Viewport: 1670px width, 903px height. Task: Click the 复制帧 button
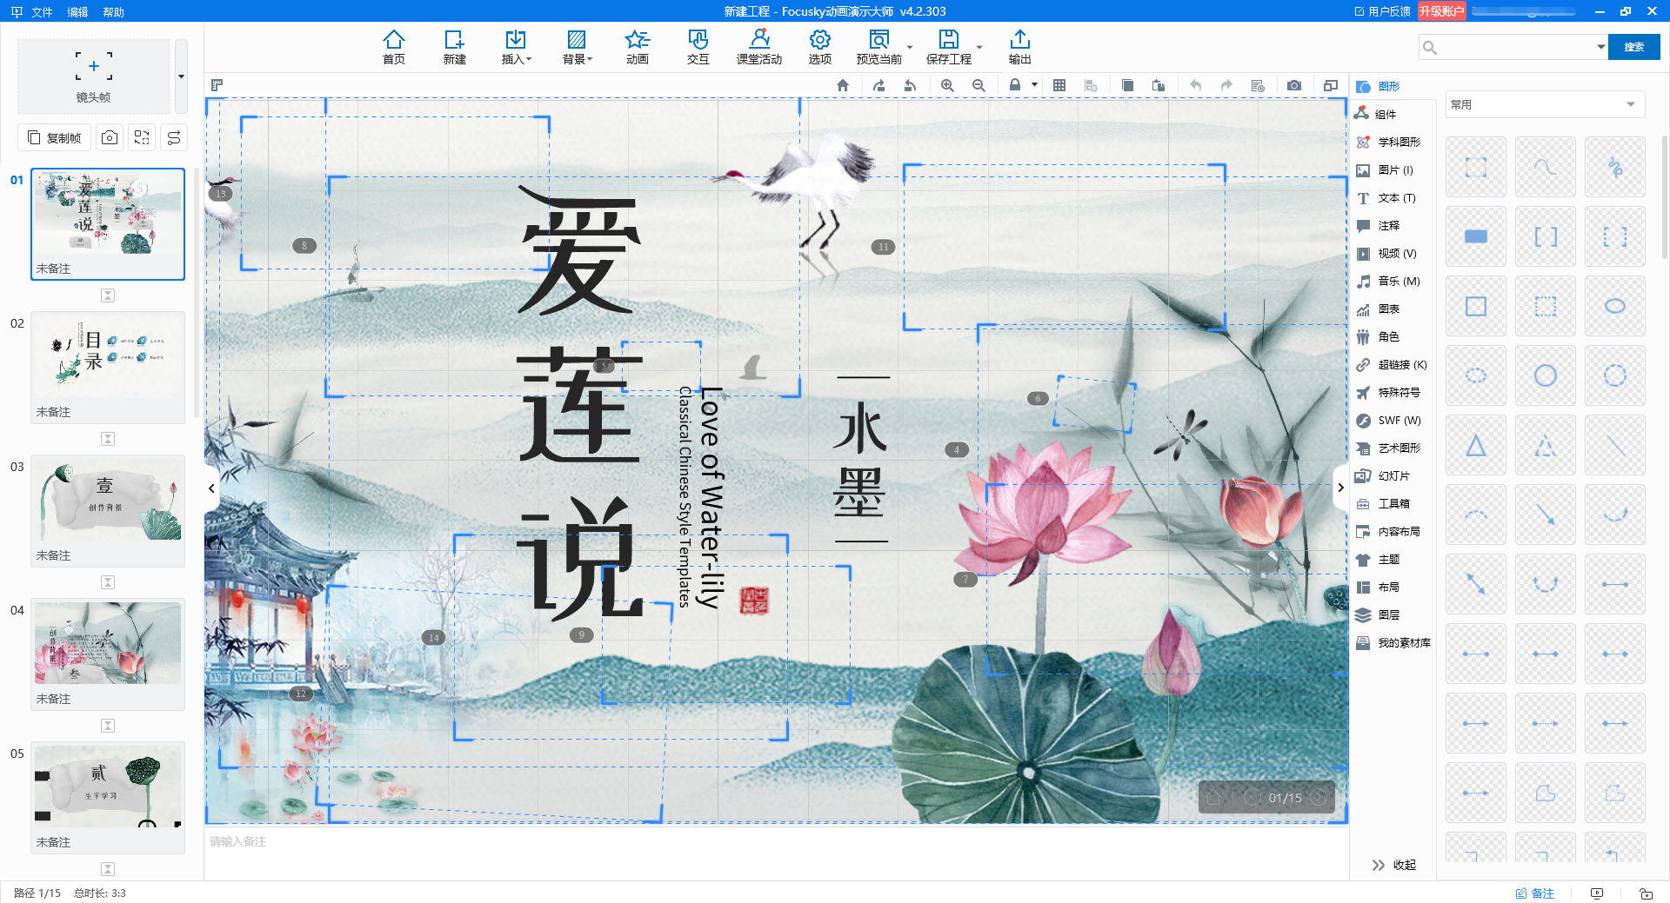tap(54, 137)
